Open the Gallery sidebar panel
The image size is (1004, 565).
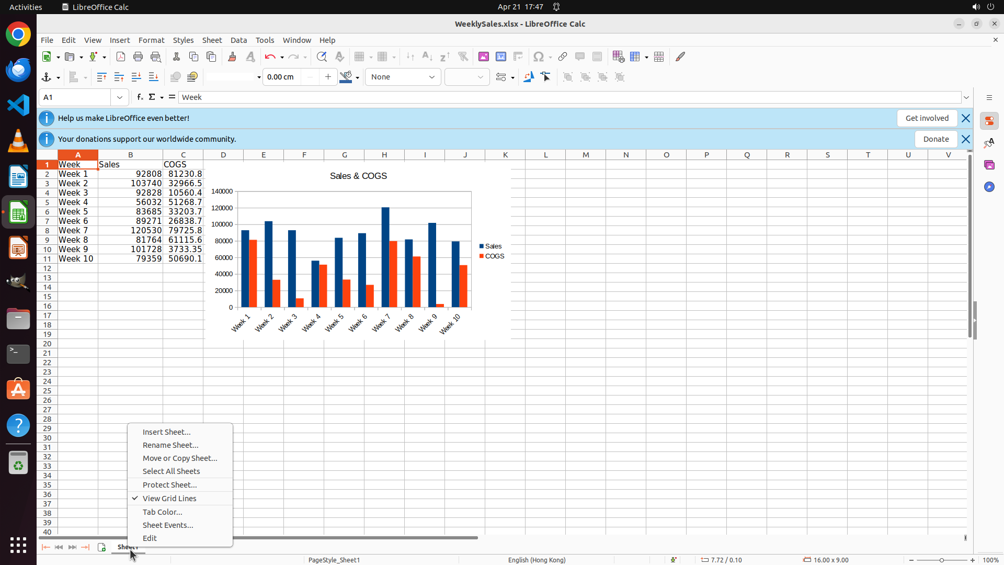click(x=989, y=165)
